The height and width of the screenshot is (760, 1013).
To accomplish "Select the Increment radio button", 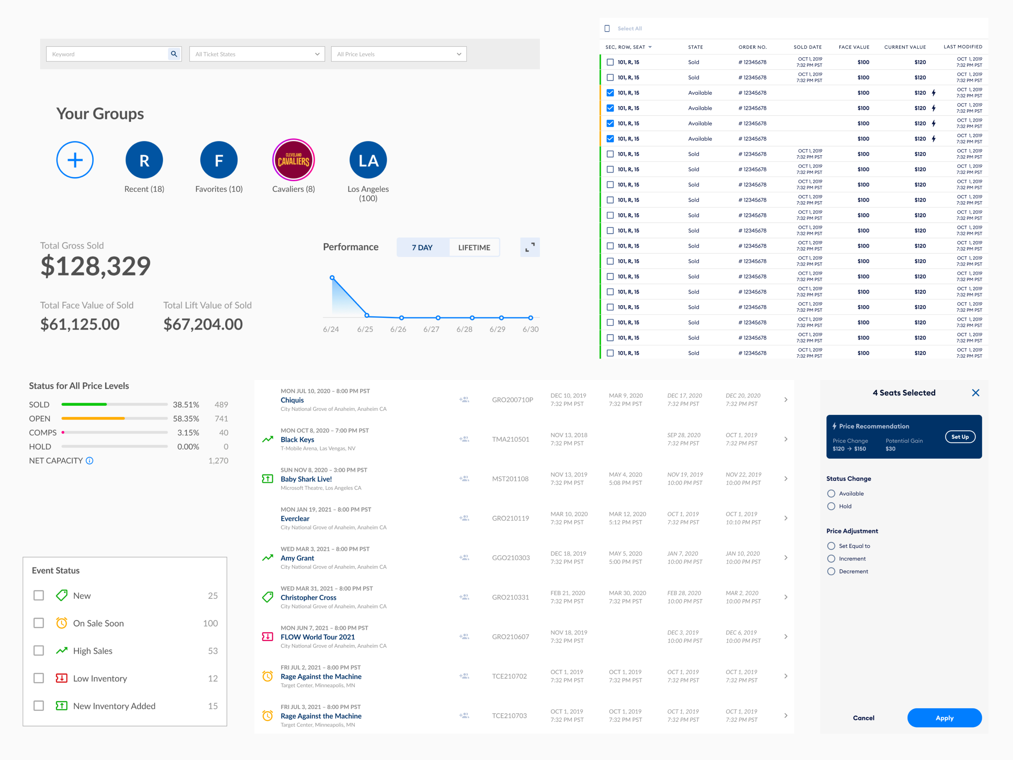I will point(831,559).
